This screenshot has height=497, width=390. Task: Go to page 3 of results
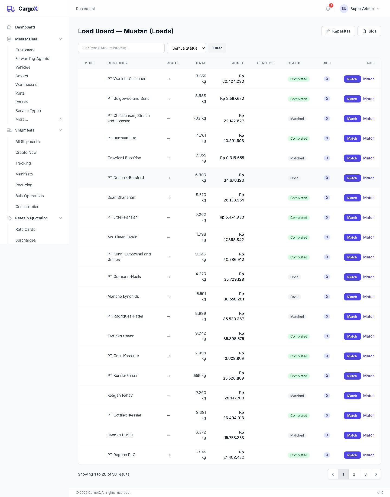tap(365, 474)
